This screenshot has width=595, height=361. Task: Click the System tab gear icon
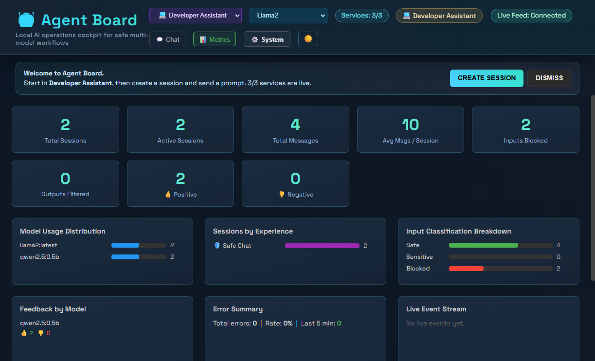254,39
